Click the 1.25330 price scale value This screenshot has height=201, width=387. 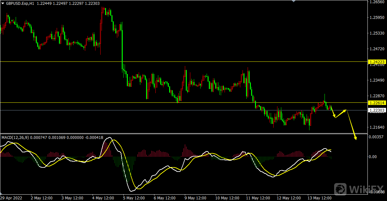pos(377,33)
